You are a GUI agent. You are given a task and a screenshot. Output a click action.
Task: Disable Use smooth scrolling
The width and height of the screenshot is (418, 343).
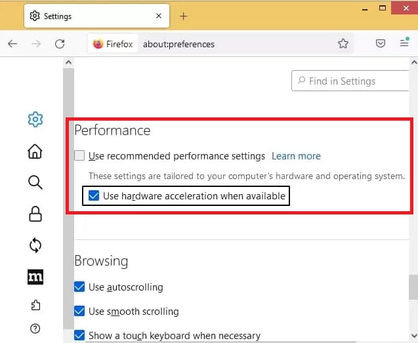79,311
